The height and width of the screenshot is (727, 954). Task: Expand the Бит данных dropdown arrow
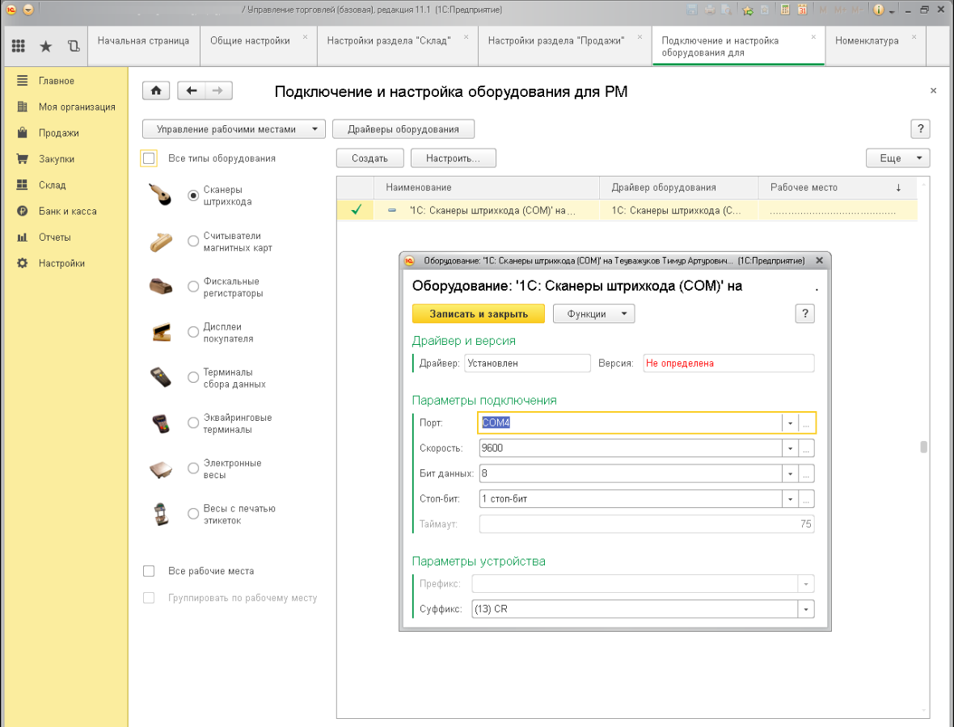(790, 473)
